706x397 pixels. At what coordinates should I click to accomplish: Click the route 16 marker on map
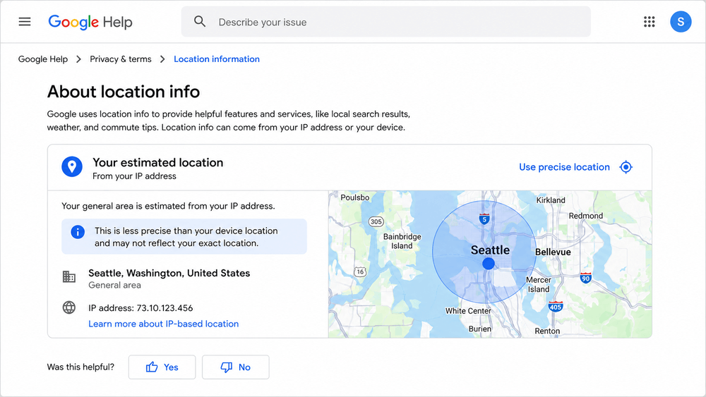click(360, 271)
